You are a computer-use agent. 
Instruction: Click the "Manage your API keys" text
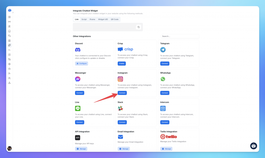pyautogui.click(x=84, y=144)
